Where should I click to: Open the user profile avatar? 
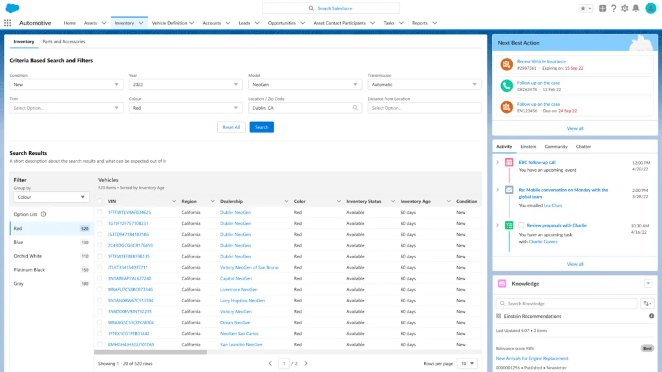650,8
